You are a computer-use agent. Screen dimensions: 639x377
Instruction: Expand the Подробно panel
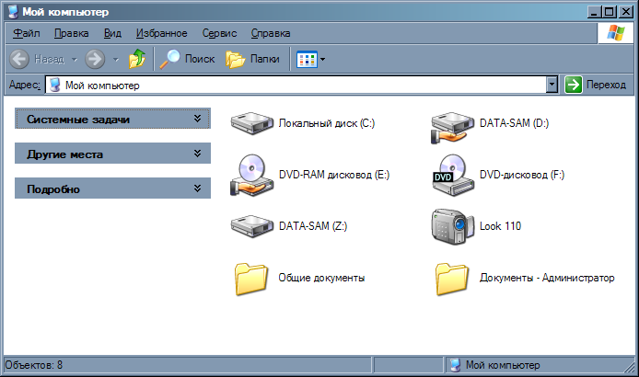[x=112, y=188]
